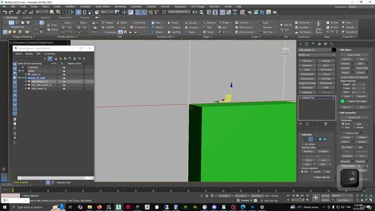Activate the Select and Rotate tool
This screenshot has width=375, height=211.
click(84, 12)
